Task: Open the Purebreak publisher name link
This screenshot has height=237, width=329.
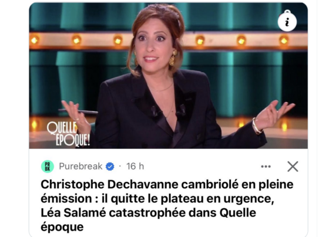Action: tap(81, 167)
